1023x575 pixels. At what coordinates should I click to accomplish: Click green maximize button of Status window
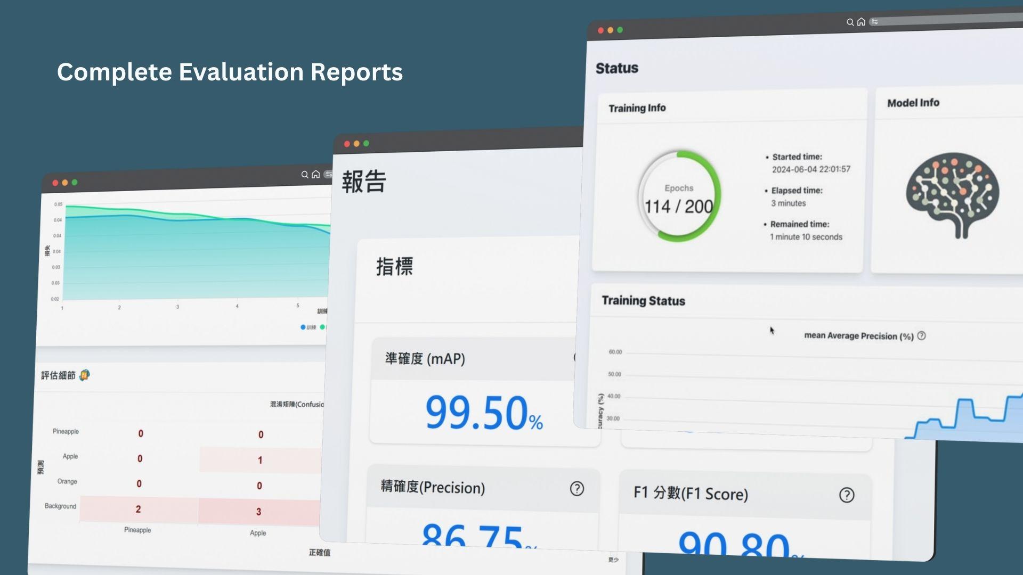620,30
